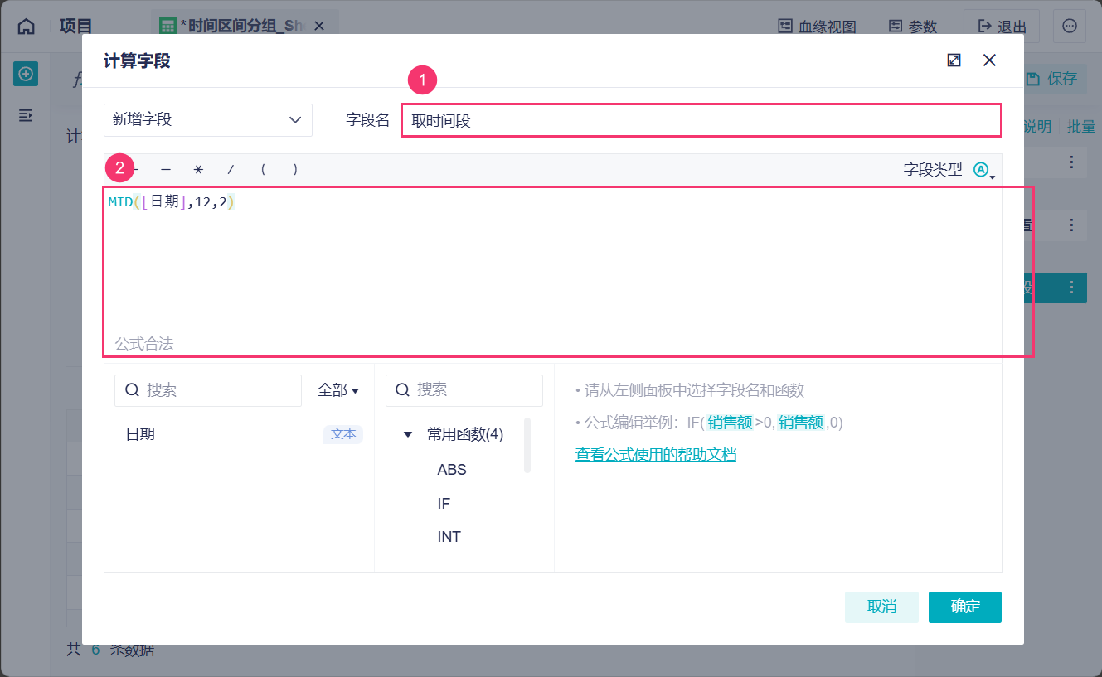Insert the divide operator

[231, 170]
